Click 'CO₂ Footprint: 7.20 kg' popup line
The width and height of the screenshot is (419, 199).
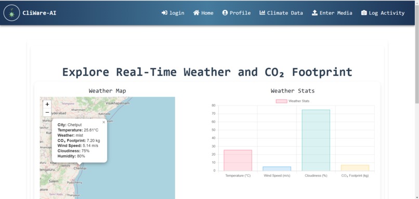[x=79, y=140]
